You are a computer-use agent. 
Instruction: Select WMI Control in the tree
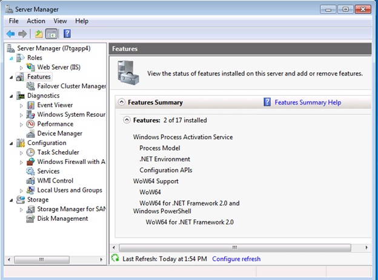pos(55,181)
